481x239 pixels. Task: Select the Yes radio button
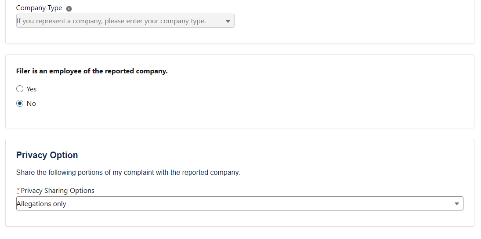[x=20, y=89]
